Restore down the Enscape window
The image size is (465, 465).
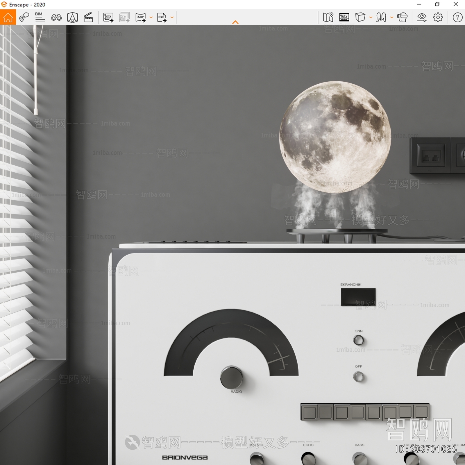pos(437,4)
